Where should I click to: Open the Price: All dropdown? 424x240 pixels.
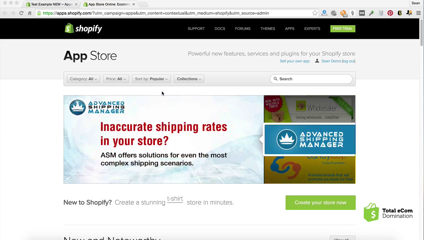(116, 79)
